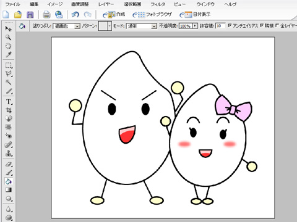Toggle the アンチエイリアス checkbox
This screenshot has width=297, height=222.
230,25
